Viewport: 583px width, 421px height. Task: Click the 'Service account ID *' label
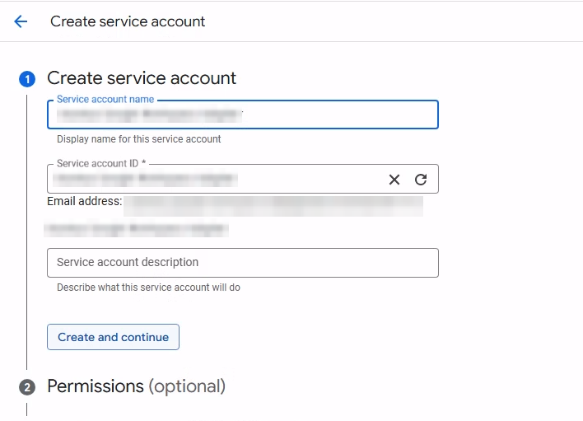[102, 164]
